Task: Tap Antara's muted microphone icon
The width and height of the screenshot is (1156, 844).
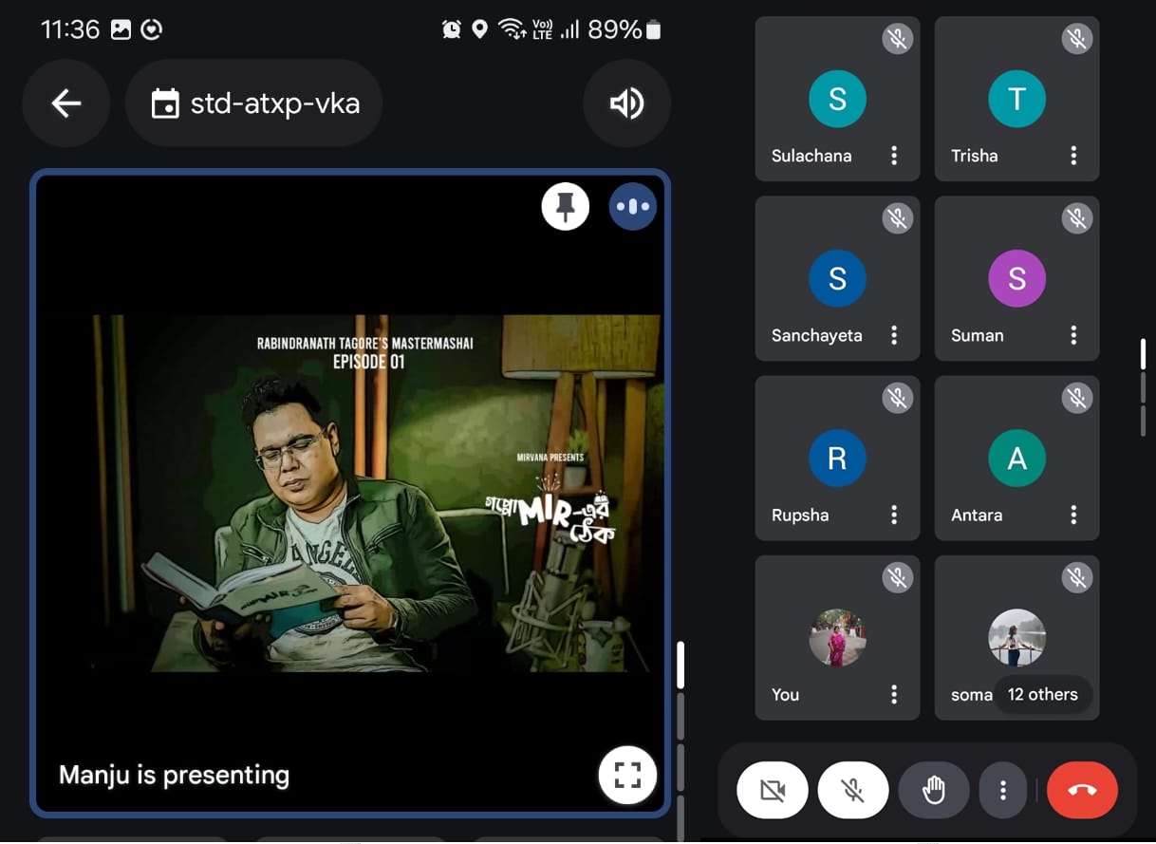Action: point(1076,398)
